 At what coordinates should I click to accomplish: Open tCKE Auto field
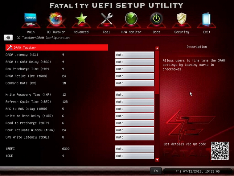point(135,156)
